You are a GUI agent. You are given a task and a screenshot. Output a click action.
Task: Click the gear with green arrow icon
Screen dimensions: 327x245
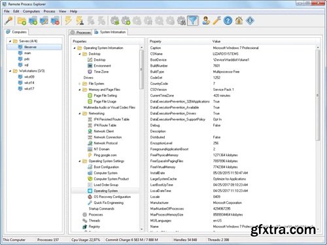click(x=114, y=21)
